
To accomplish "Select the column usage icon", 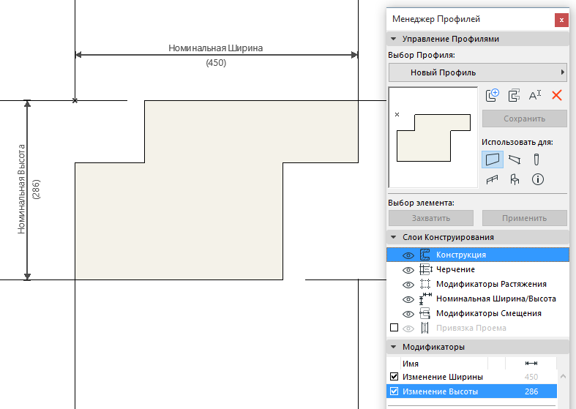I will pos(536,160).
